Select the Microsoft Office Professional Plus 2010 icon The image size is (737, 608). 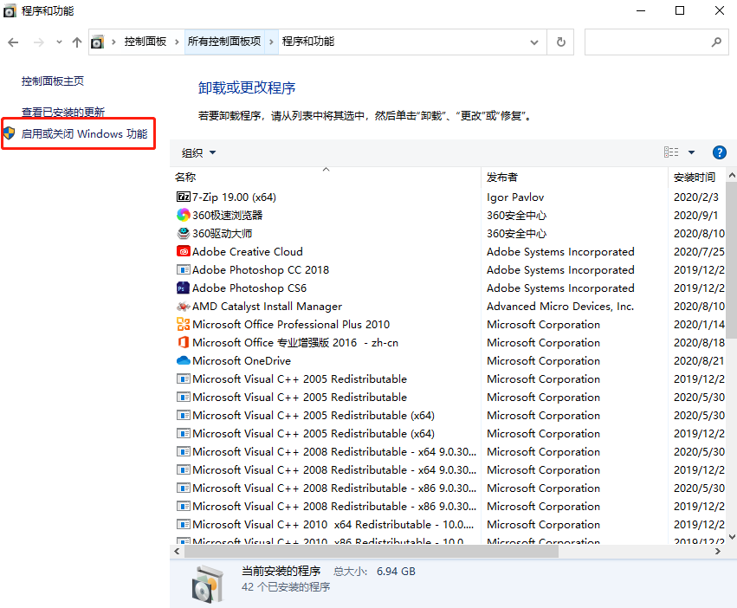183,324
